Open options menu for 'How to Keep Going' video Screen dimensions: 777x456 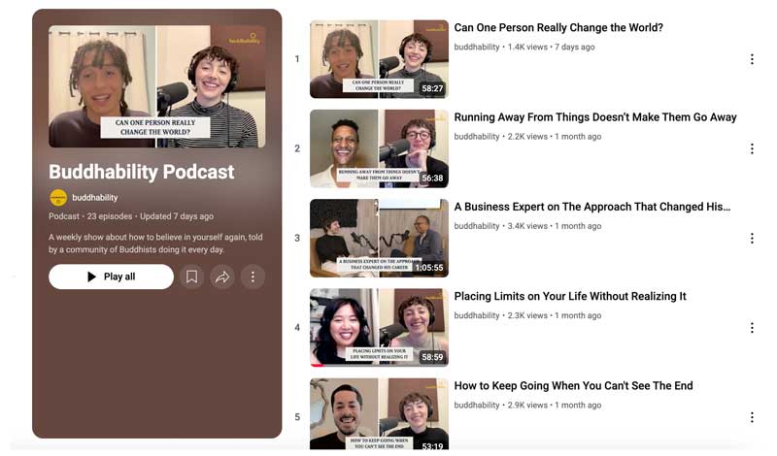coord(752,417)
